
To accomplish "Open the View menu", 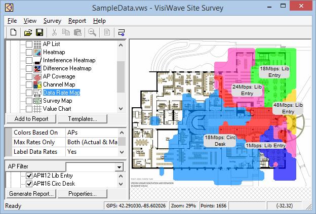I will (x=30, y=21).
